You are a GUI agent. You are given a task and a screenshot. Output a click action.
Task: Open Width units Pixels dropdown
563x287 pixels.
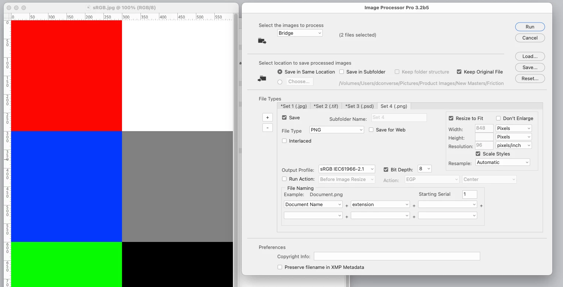513,128
